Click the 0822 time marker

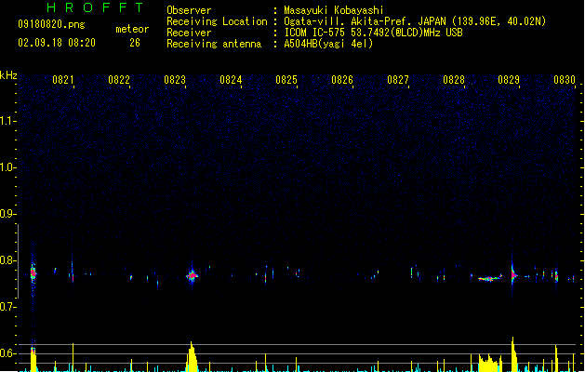pyautogui.click(x=119, y=80)
